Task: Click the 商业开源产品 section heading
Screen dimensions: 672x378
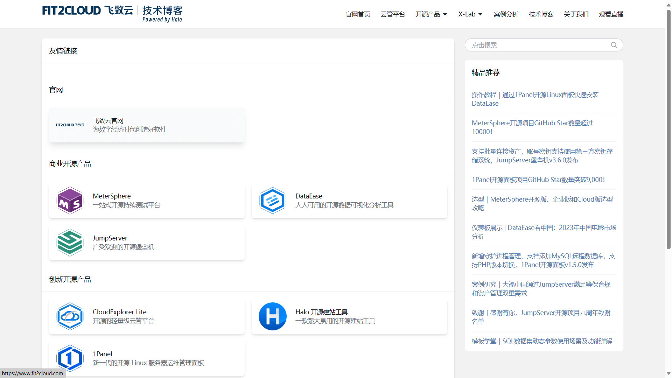Action: 70,163
